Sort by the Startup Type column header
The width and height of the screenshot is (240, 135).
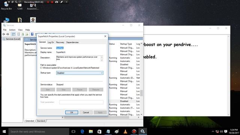point(126,44)
